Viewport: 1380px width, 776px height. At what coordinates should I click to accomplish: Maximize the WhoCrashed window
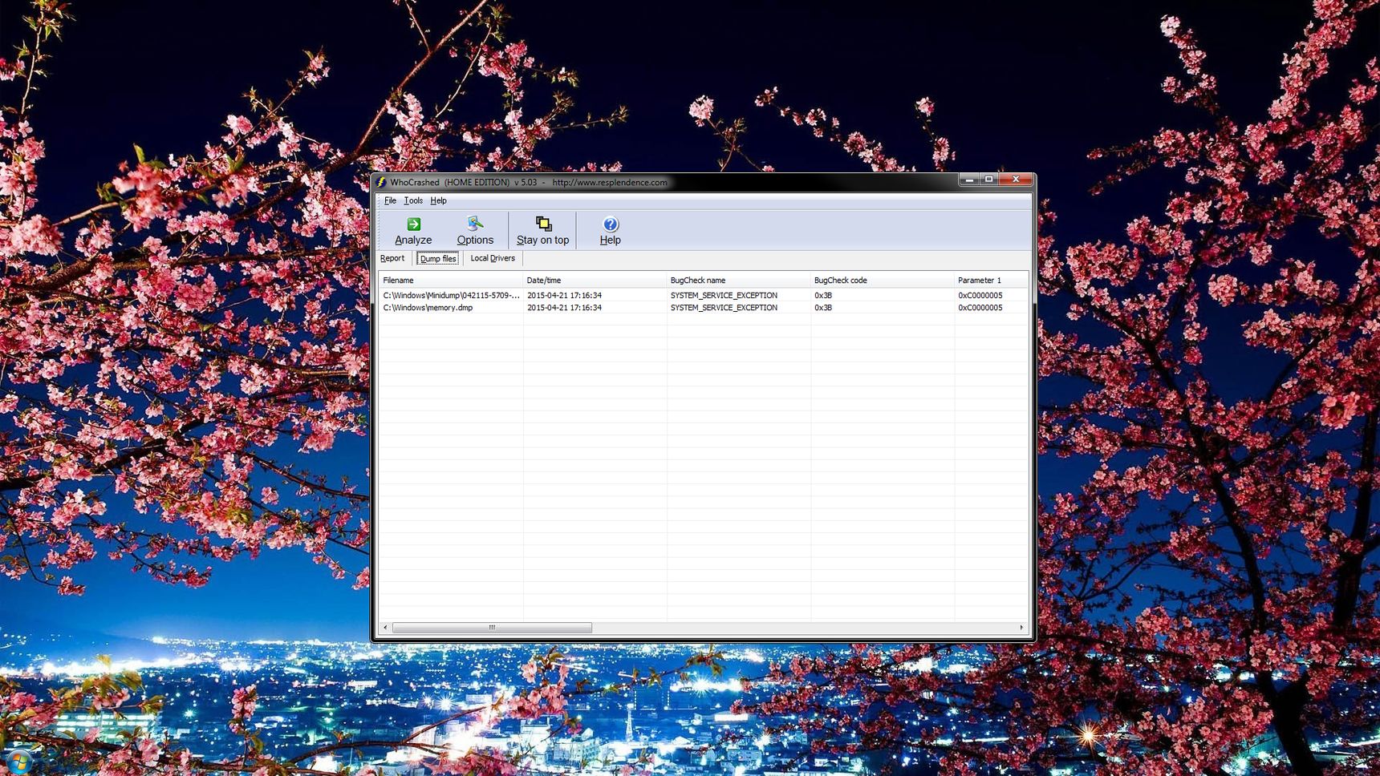coord(989,180)
